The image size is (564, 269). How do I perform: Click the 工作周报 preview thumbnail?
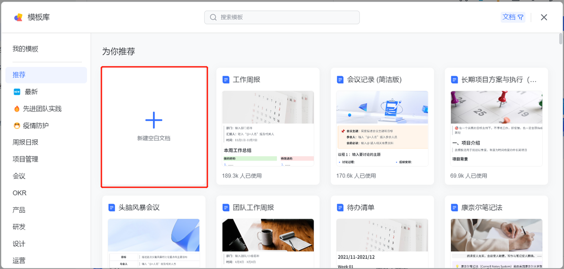[268, 129]
